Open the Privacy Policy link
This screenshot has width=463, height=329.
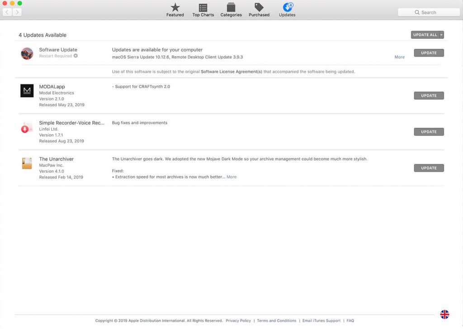(238, 321)
